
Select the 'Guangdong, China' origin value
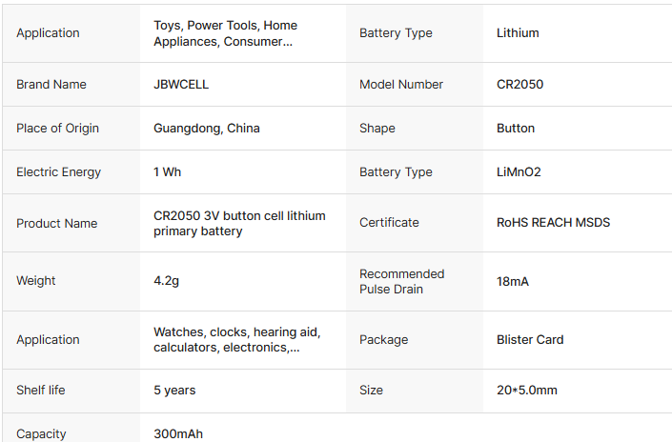click(x=206, y=129)
